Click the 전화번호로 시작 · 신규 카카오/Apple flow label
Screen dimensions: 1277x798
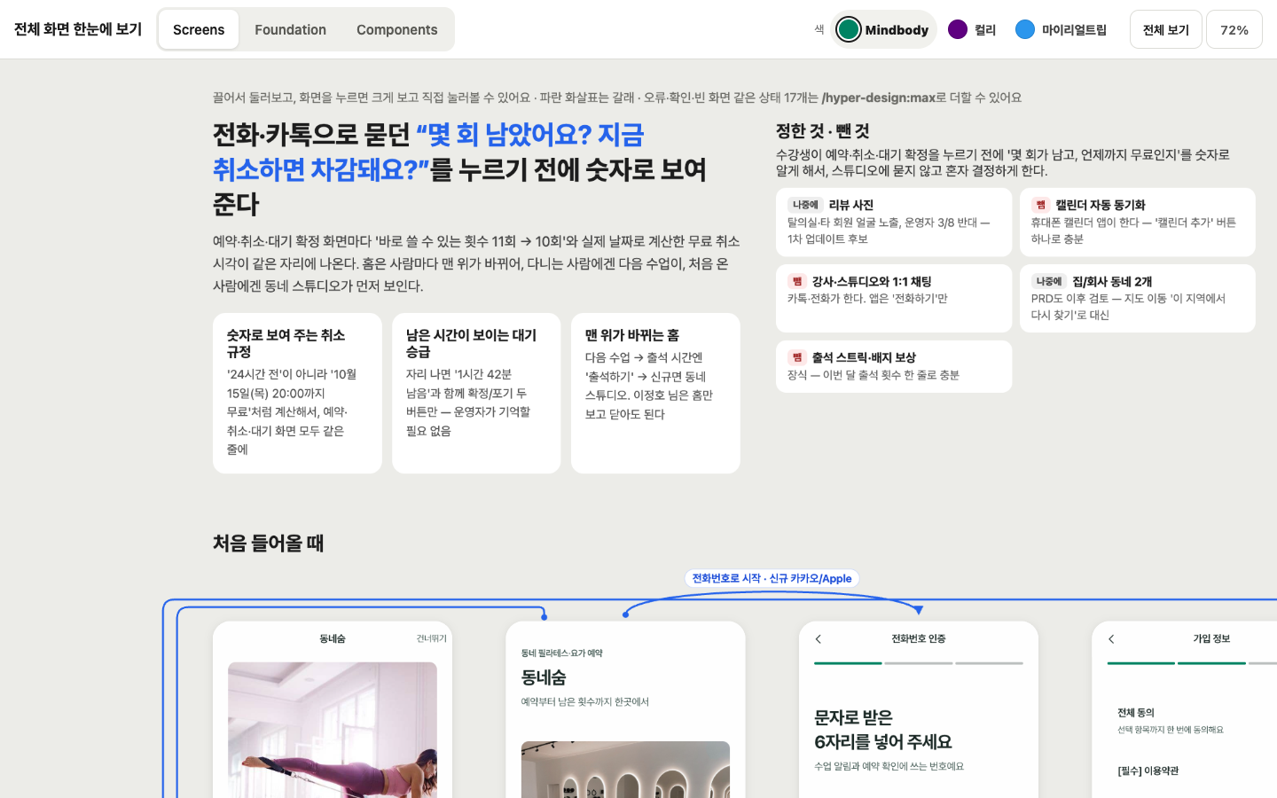[772, 578]
